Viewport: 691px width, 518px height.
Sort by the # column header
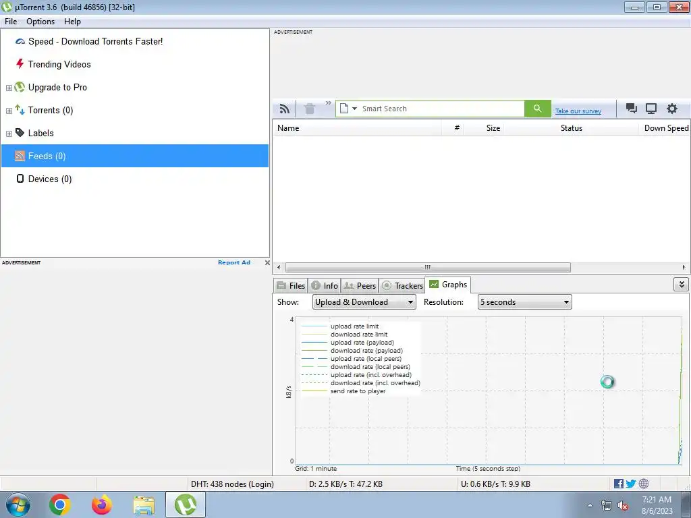pos(453,128)
